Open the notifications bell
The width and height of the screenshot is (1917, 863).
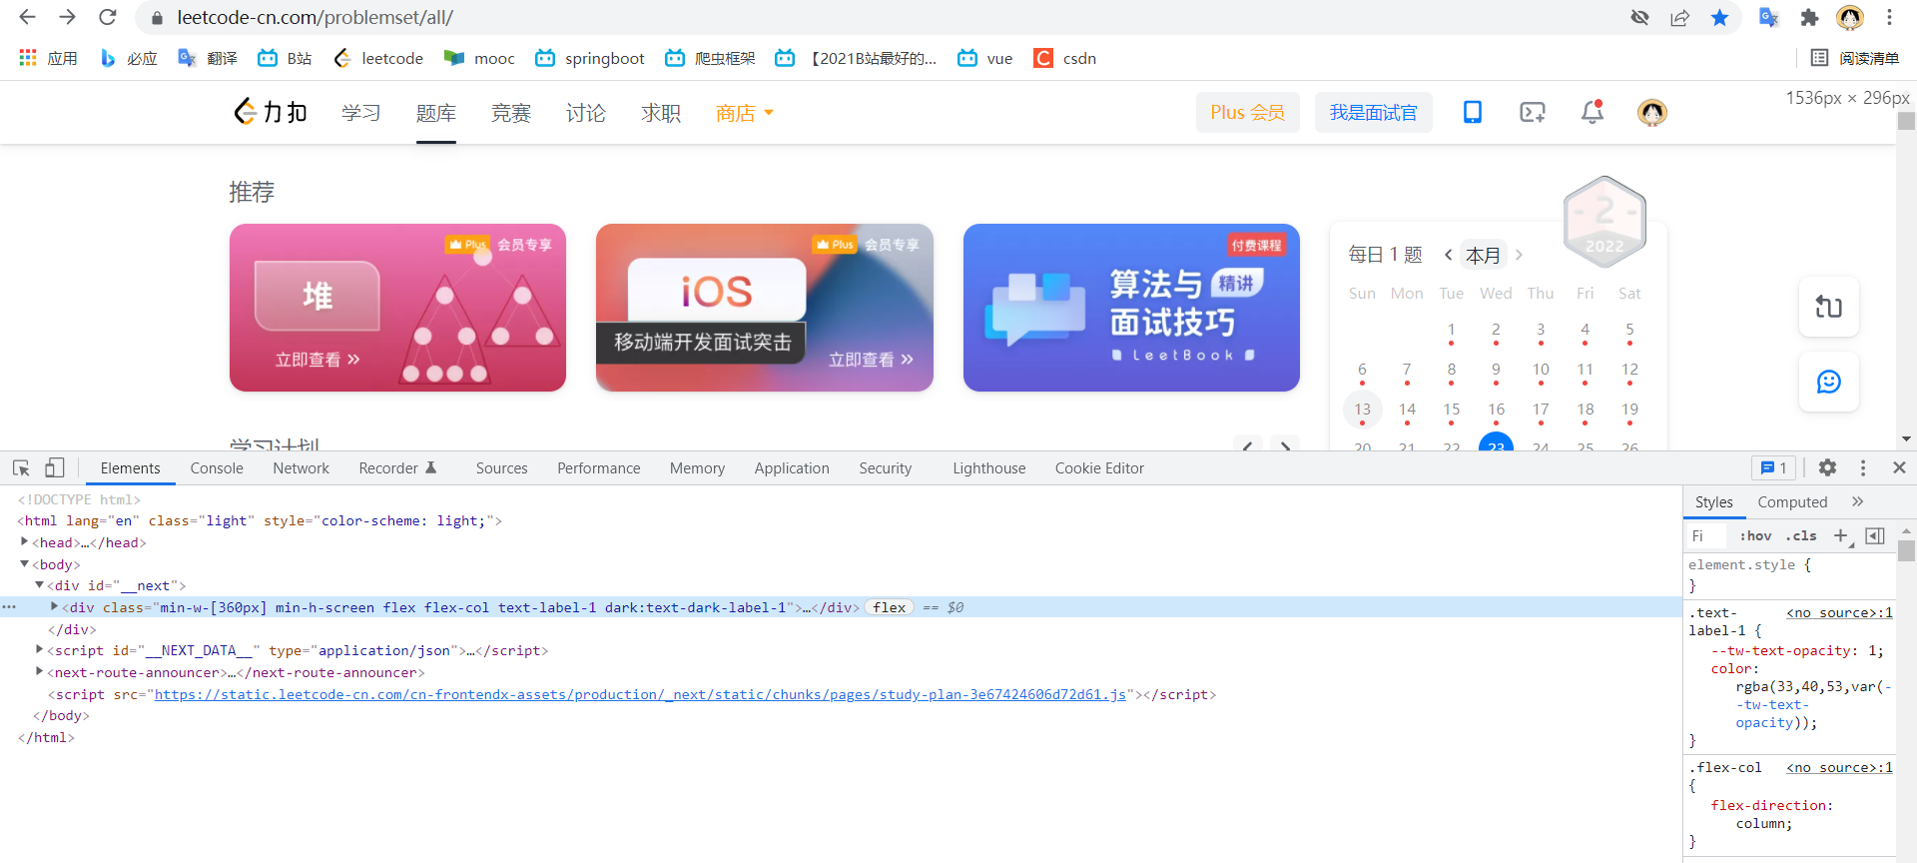coord(1593,112)
